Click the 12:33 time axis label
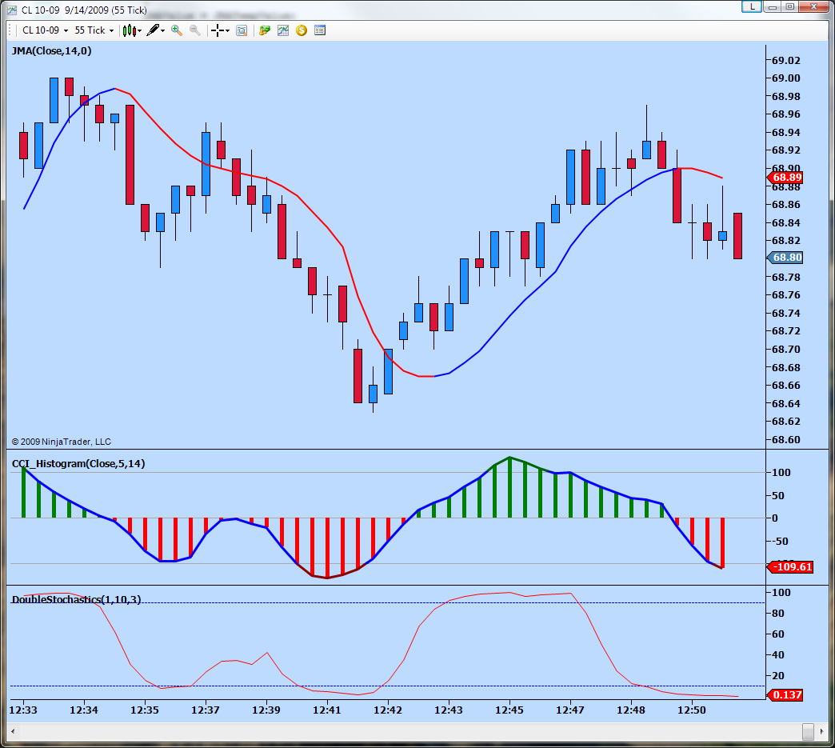 [x=23, y=710]
